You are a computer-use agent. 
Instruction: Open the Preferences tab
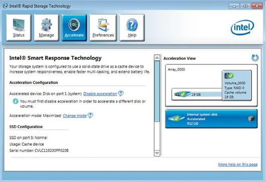tap(103, 28)
